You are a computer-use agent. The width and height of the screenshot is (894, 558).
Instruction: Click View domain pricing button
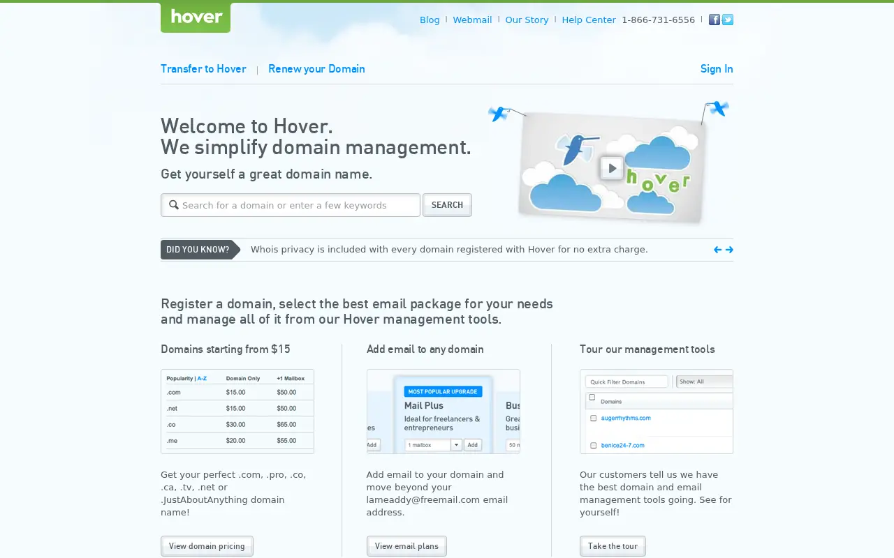(207, 546)
